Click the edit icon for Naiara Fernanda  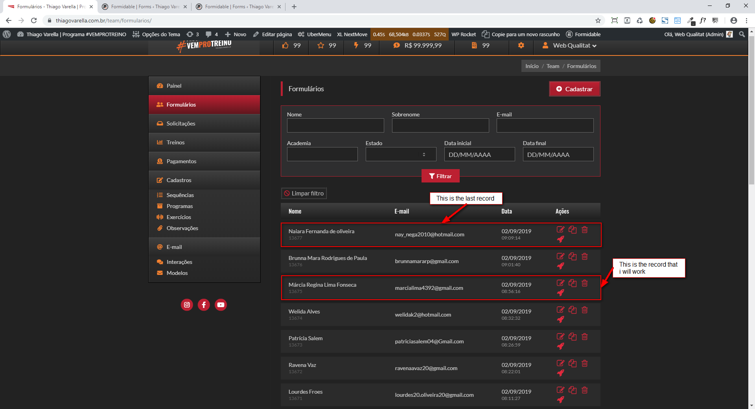[x=560, y=230]
